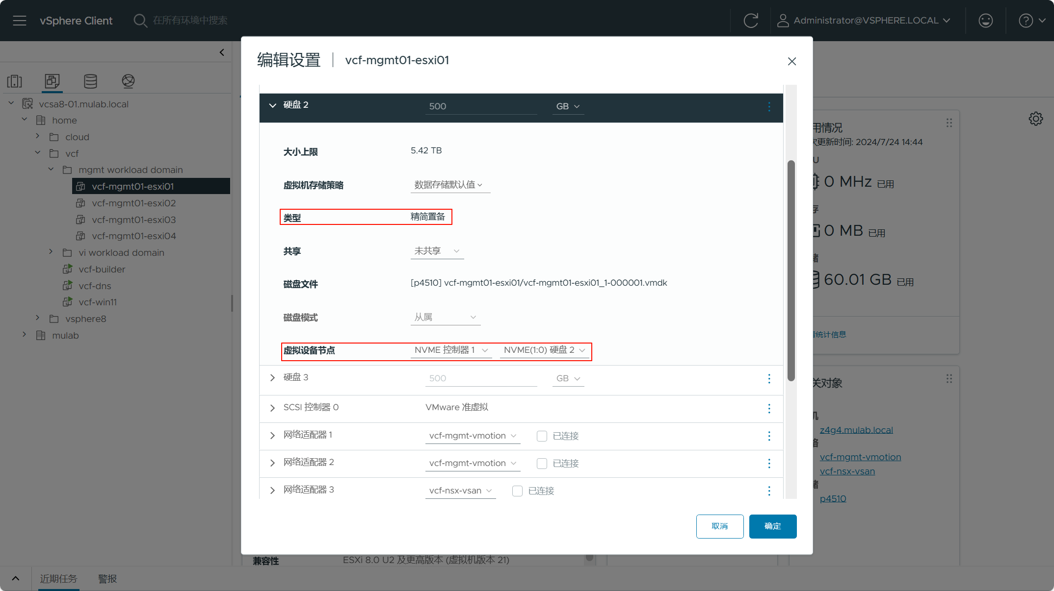Screen dimensions: 1054x591
Task: Collapse the left navigation panel arrow
Action: pos(222,52)
